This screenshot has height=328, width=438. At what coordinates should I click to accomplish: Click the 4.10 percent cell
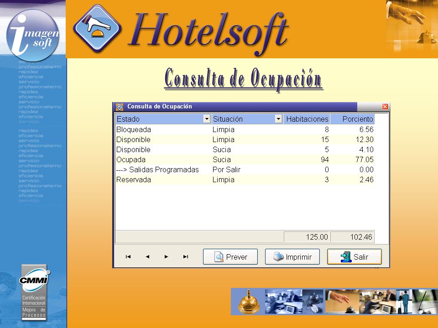(x=352, y=149)
